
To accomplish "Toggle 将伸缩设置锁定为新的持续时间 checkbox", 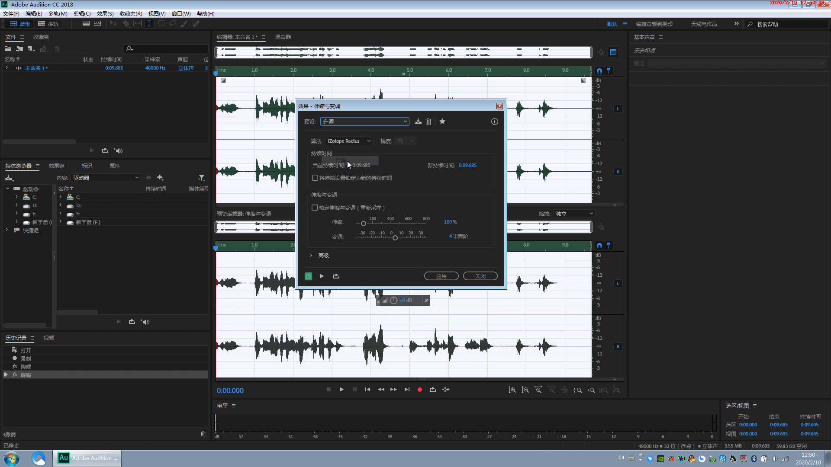I will coord(314,177).
